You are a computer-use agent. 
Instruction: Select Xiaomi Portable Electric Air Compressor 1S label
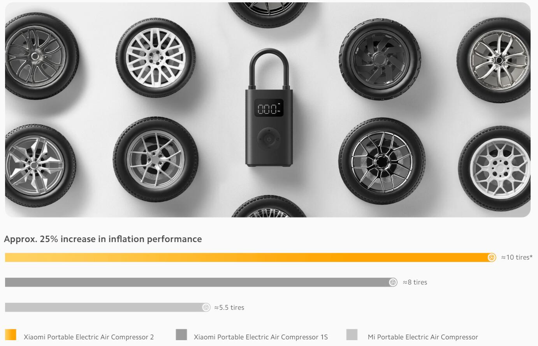261,337
